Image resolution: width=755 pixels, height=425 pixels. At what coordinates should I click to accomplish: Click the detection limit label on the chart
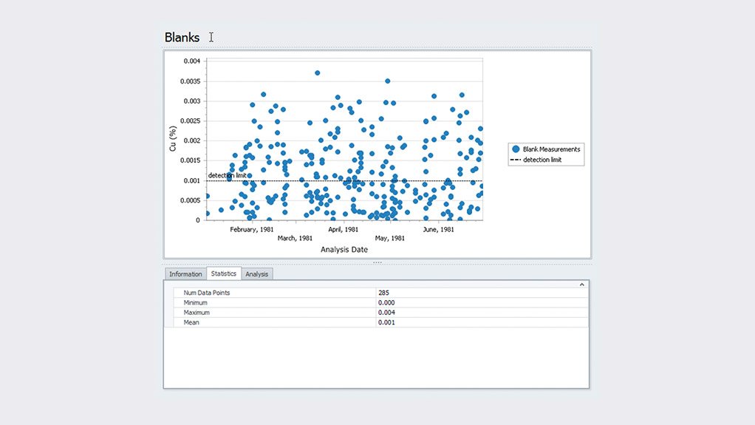pyautogui.click(x=227, y=175)
